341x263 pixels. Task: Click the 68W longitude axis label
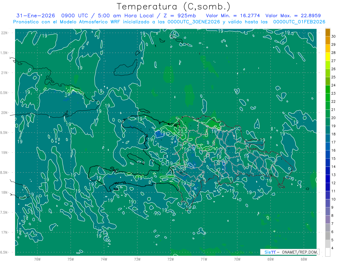303,259
